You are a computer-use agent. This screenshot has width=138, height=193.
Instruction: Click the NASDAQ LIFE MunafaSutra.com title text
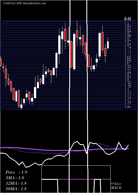coord(24,3)
